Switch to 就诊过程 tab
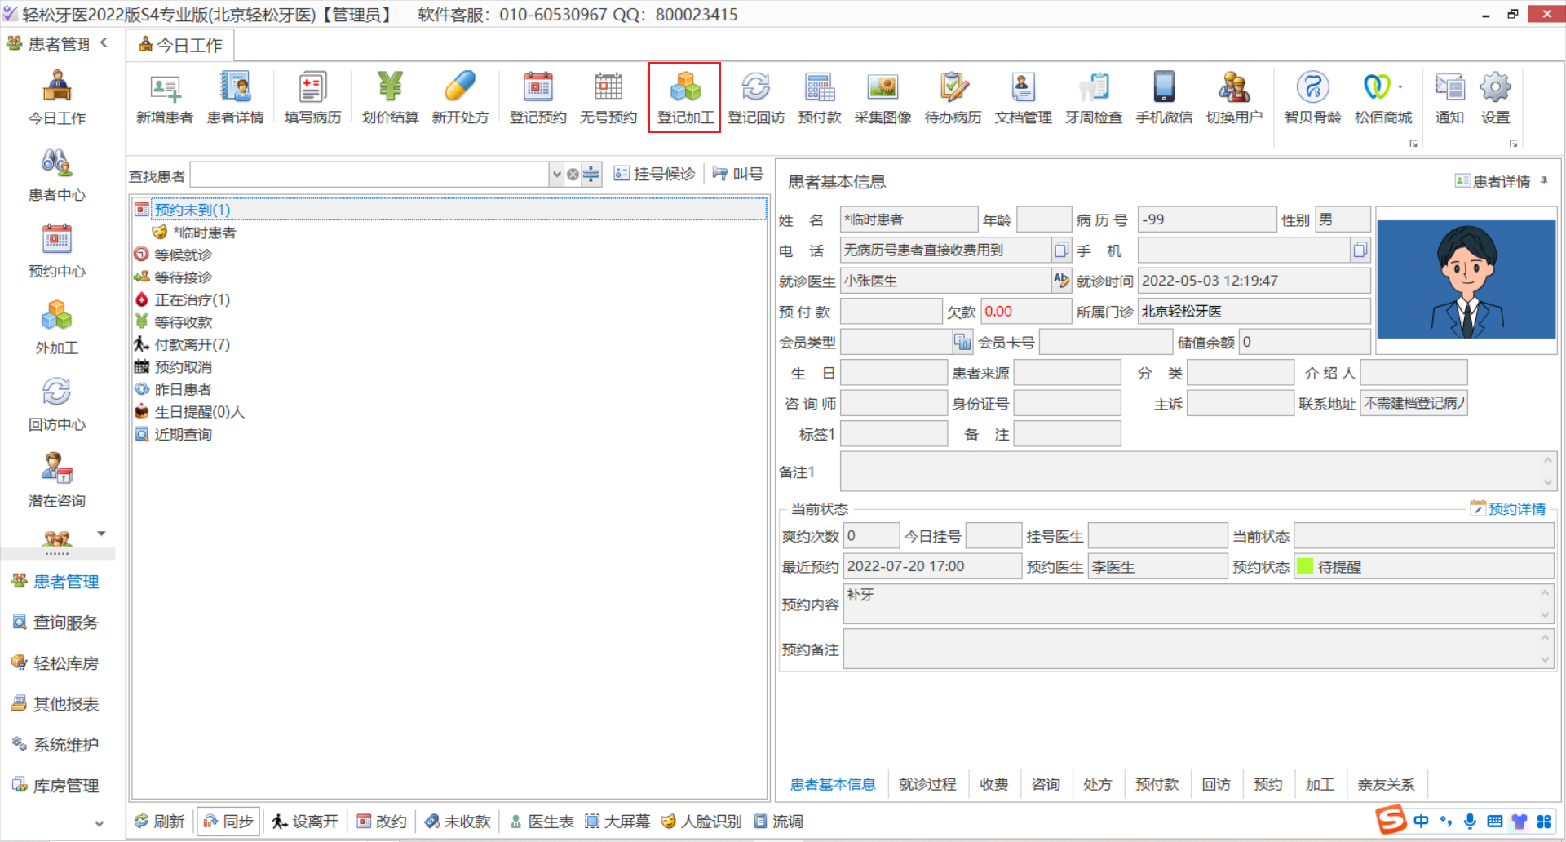Viewport: 1566px width, 842px height. [927, 784]
